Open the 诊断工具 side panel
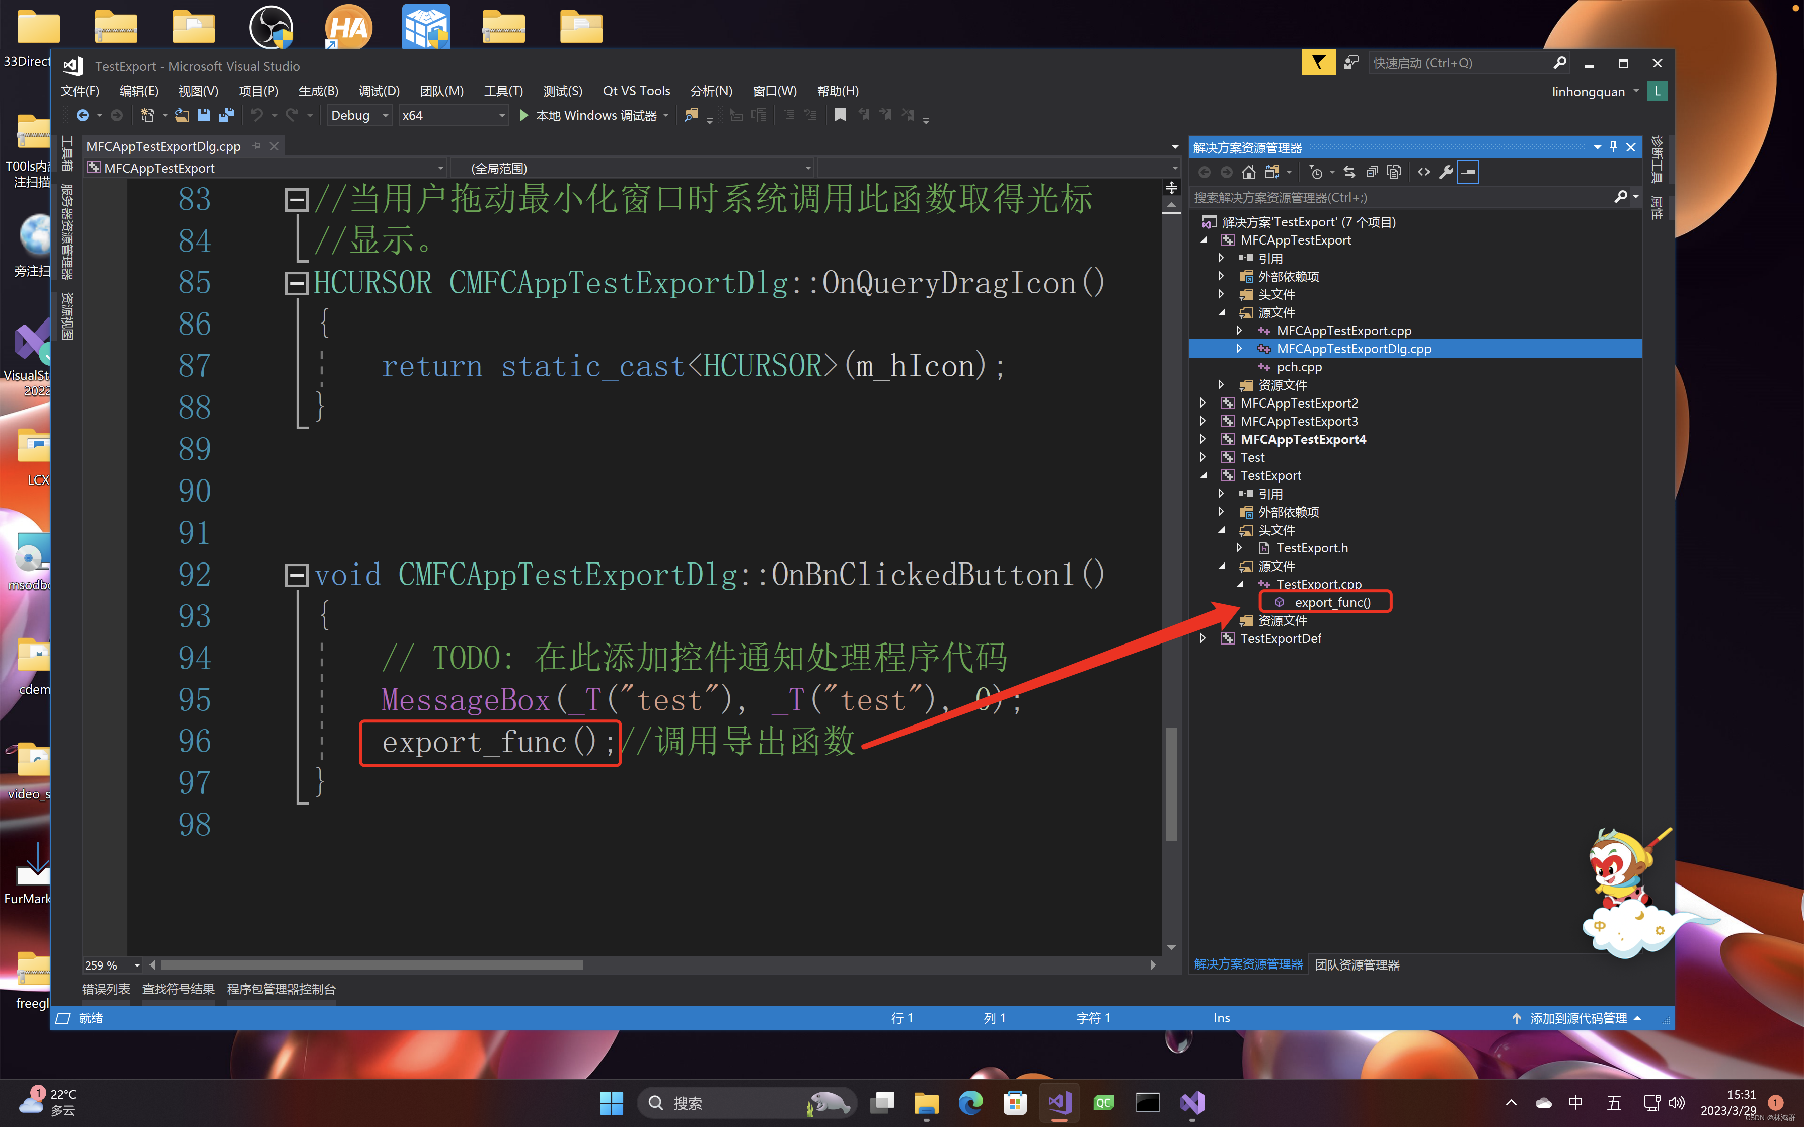 tap(1657, 159)
